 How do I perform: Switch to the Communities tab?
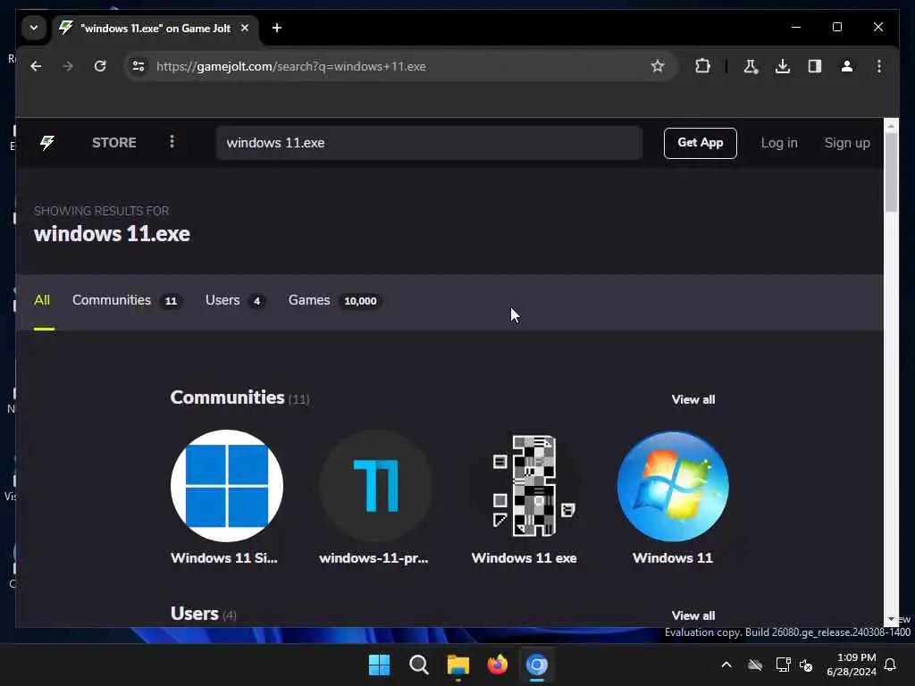click(127, 300)
